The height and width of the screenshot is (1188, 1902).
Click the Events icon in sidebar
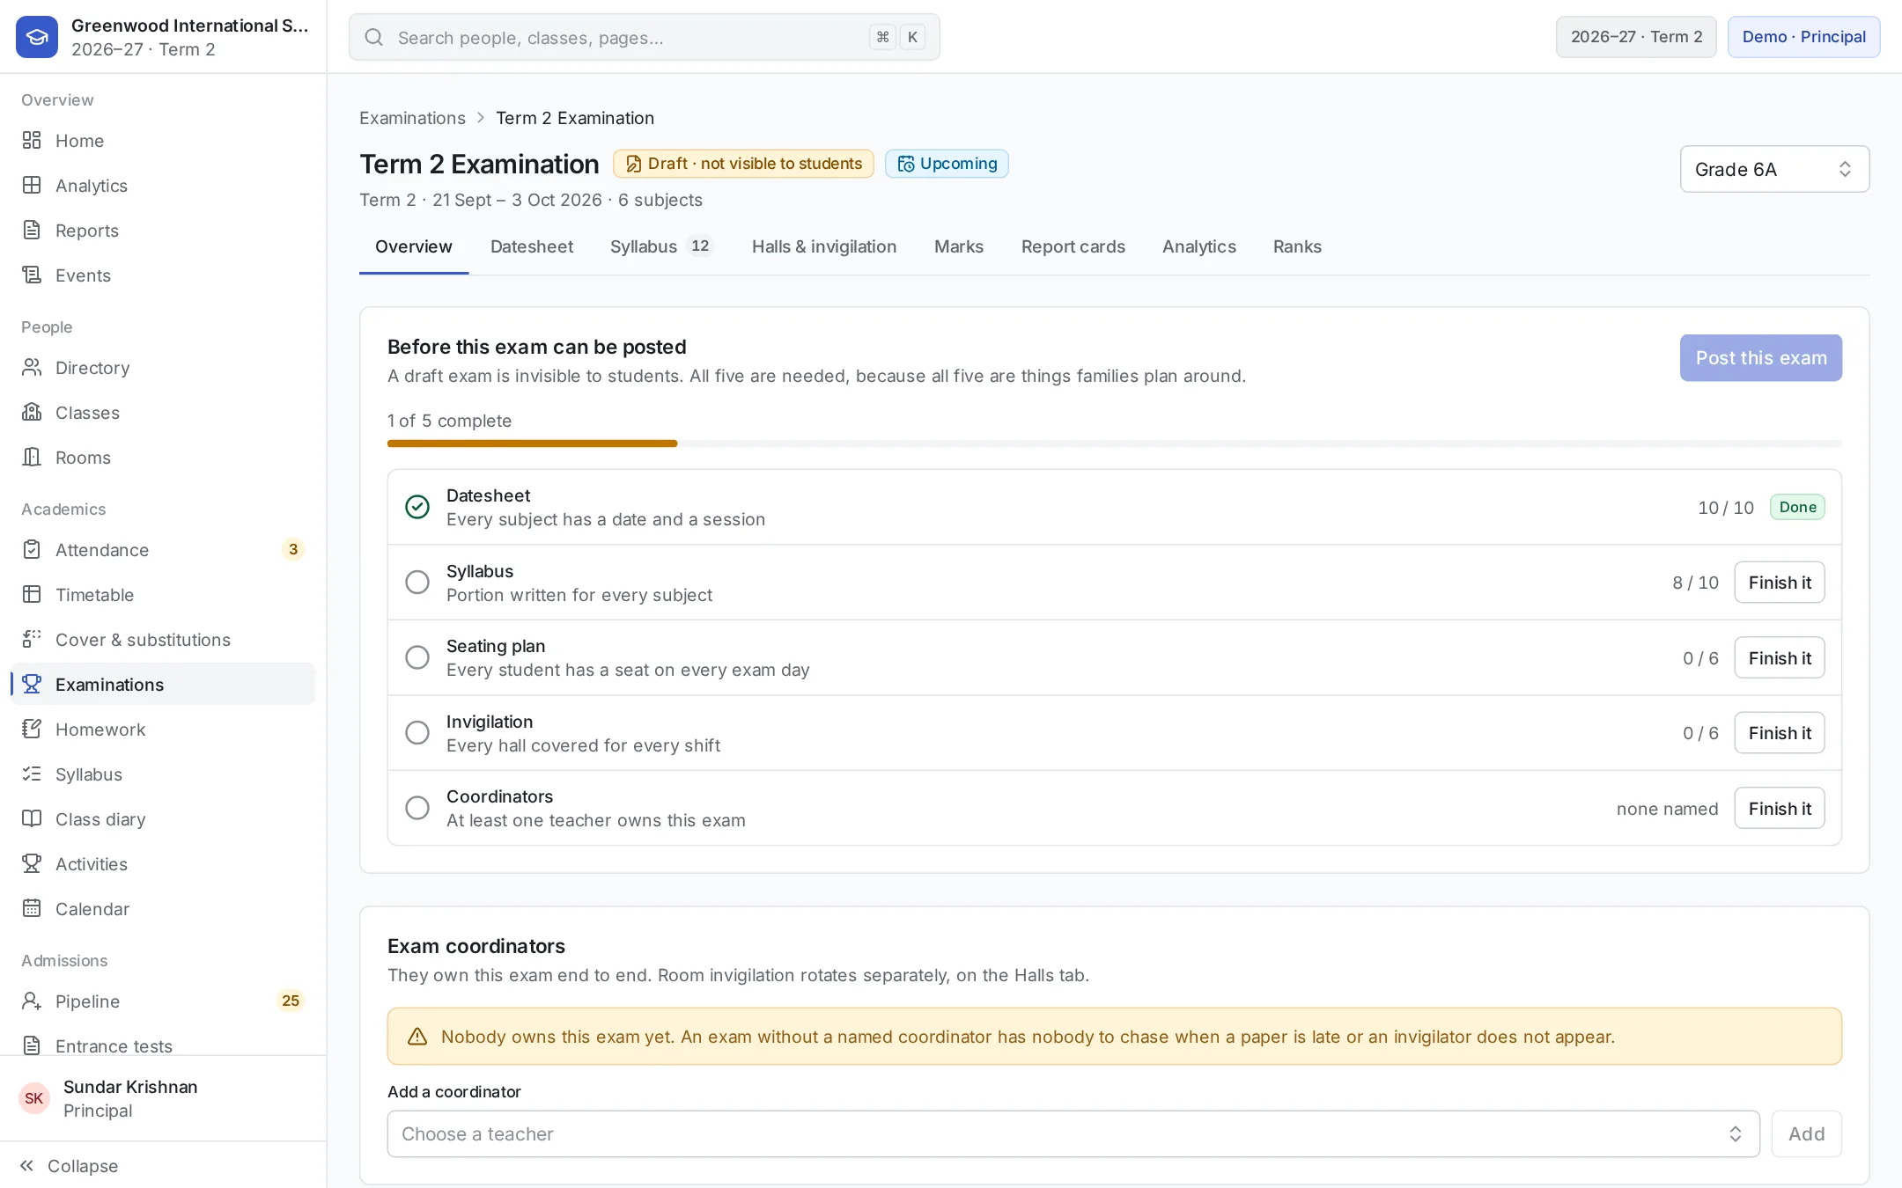pos(32,275)
